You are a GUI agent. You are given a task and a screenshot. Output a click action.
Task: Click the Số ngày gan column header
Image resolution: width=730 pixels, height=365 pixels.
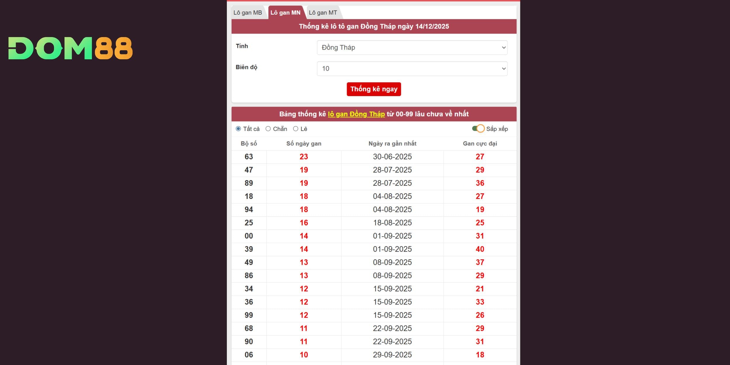303,144
